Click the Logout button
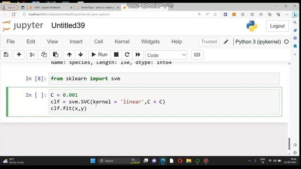Screen dimensions: 301x169 coord(277,26)
